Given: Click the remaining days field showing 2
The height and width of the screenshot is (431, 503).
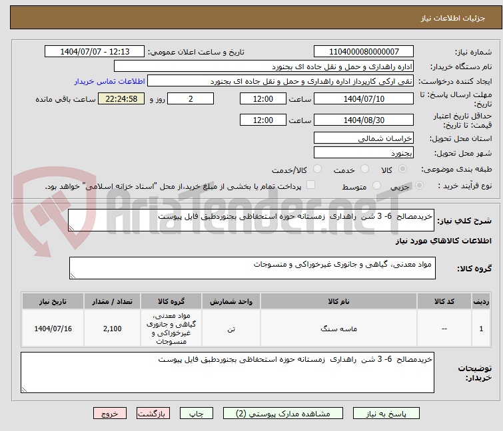Looking at the screenshot, I should tap(191, 98).
